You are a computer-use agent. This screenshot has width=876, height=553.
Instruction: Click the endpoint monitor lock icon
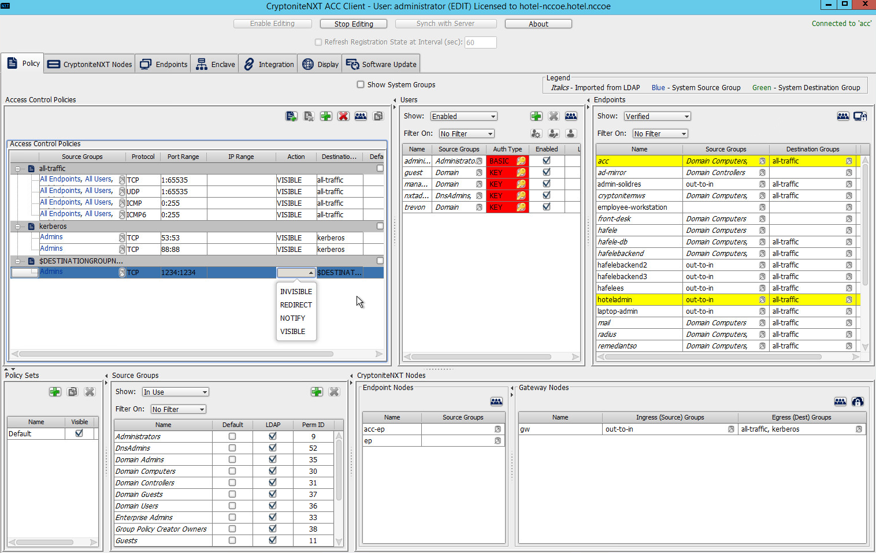860,116
